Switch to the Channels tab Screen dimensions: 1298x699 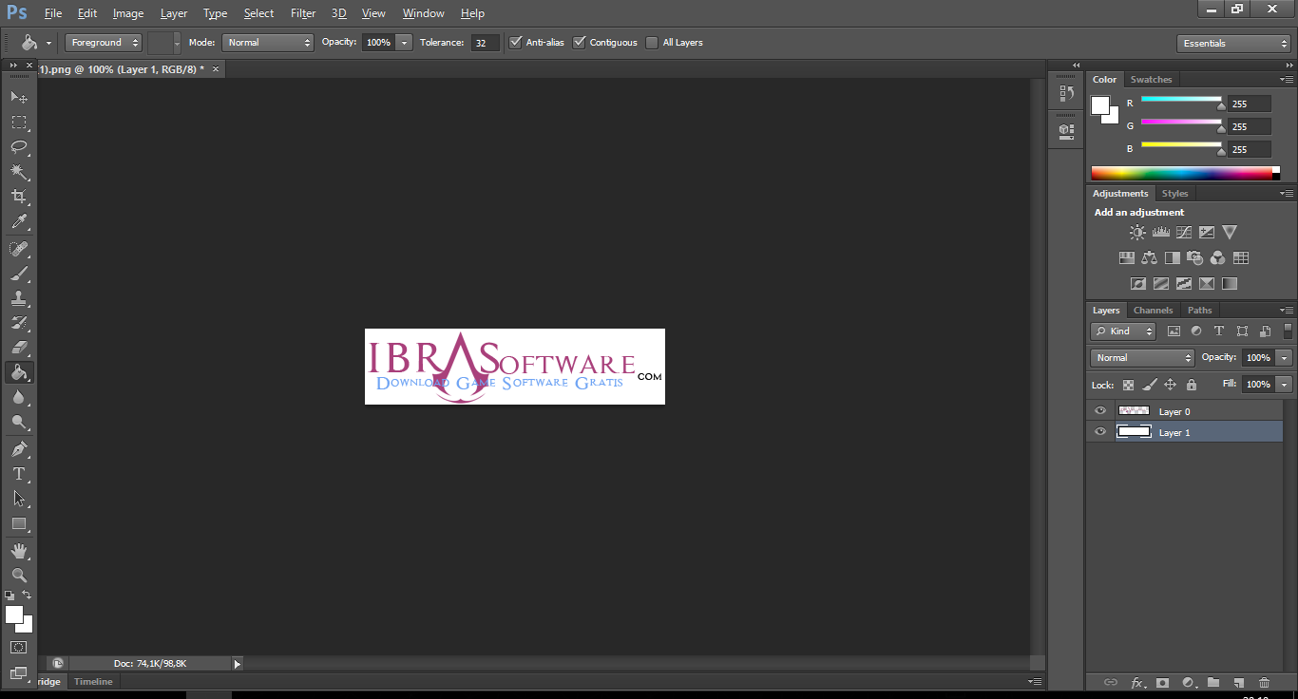[x=1153, y=311]
